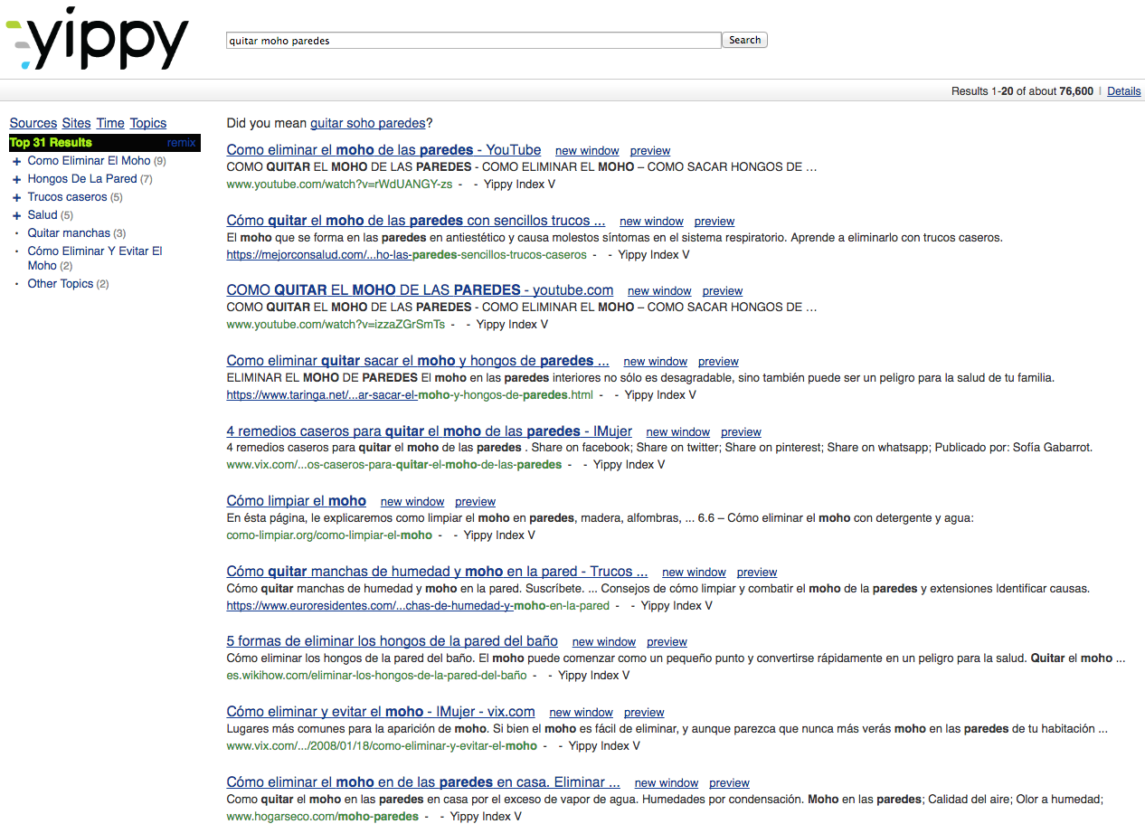
Task: Open Cómo quitar el moho con sencillos trucos result
Action: [415, 220]
